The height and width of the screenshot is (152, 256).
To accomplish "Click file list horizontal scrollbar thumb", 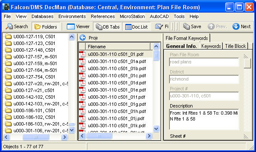I will (x=99, y=136).
